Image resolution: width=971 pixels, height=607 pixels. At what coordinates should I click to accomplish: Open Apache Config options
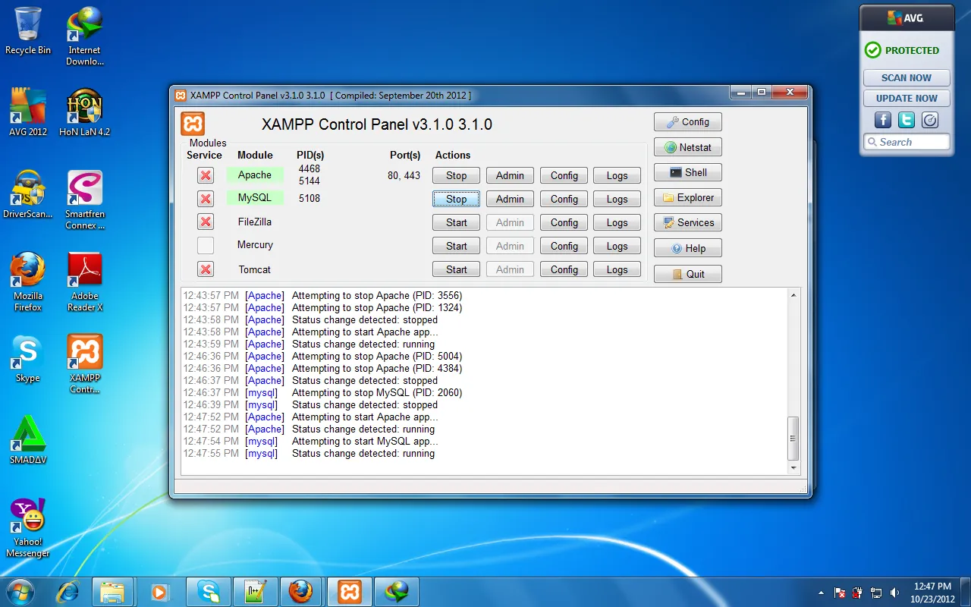pyautogui.click(x=564, y=175)
